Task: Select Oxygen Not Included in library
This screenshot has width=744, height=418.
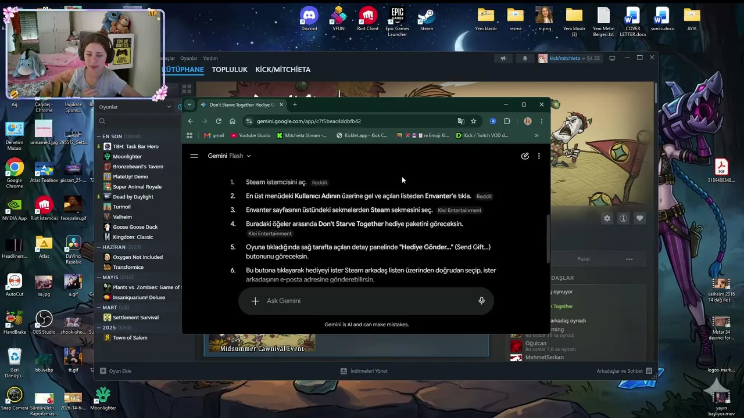Action: 138,257
